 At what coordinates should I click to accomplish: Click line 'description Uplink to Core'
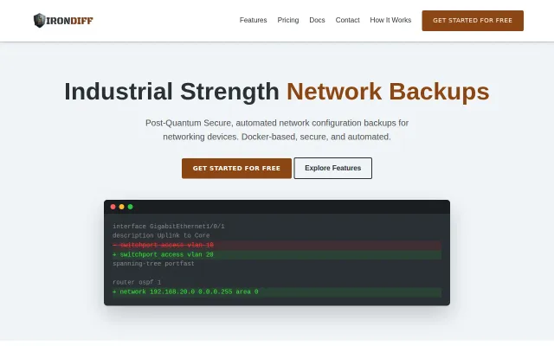click(x=161, y=235)
